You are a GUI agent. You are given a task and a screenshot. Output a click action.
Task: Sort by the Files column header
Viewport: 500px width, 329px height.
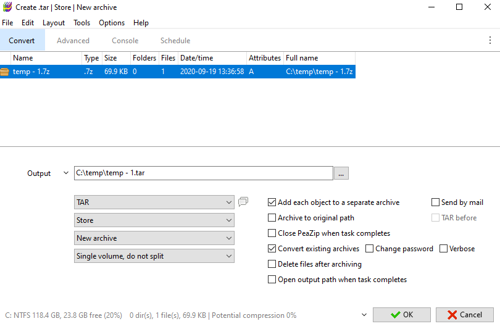pos(169,58)
